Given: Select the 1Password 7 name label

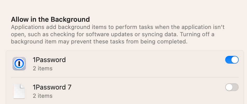Looking at the screenshot, I should [x=52, y=87].
